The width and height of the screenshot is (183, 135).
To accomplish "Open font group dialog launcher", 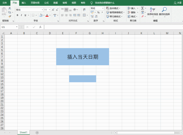I will click(x=58, y=21).
